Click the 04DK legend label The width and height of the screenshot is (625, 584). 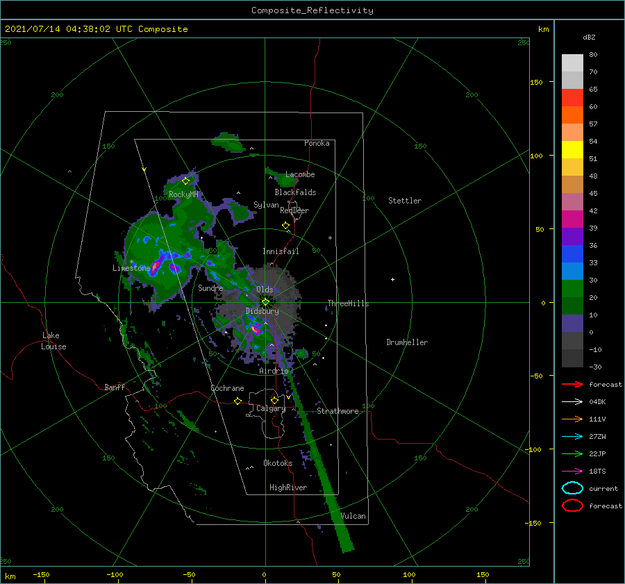tap(597, 402)
